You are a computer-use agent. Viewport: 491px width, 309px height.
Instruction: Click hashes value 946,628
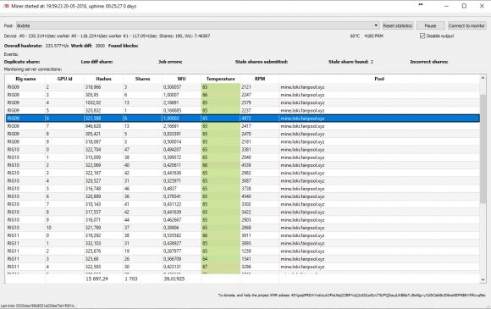click(x=93, y=126)
